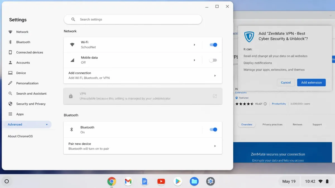Open launcher circle button

(x=7, y=181)
